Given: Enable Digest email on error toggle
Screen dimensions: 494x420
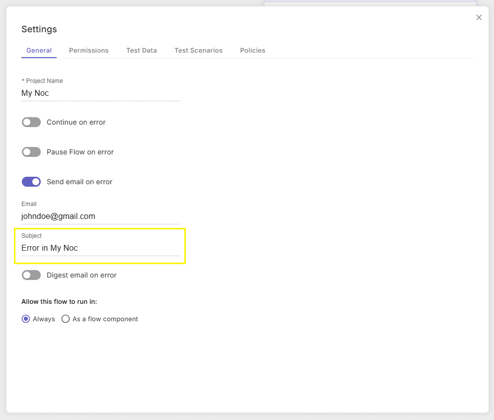Looking at the screenshot, I should (x=31, y=275).
